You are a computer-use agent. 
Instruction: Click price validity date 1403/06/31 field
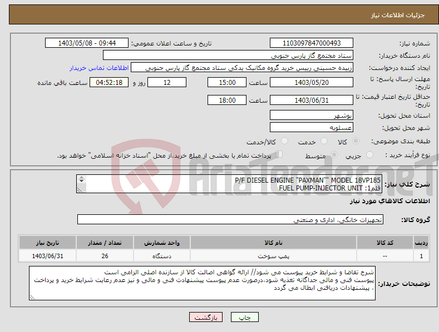(312, 100)
